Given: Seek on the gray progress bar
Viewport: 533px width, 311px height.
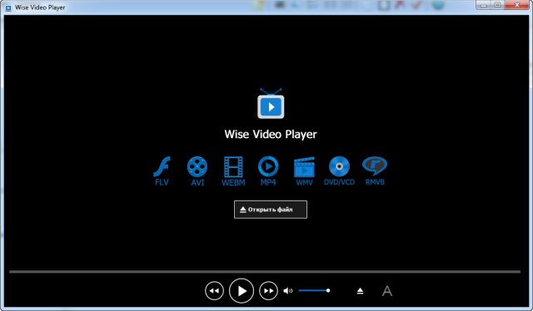Looking at the screenshot, I should [x=265, y=272].
